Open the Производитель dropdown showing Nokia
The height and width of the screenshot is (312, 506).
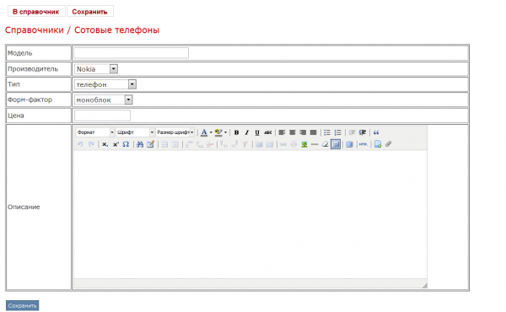(96, 68)
